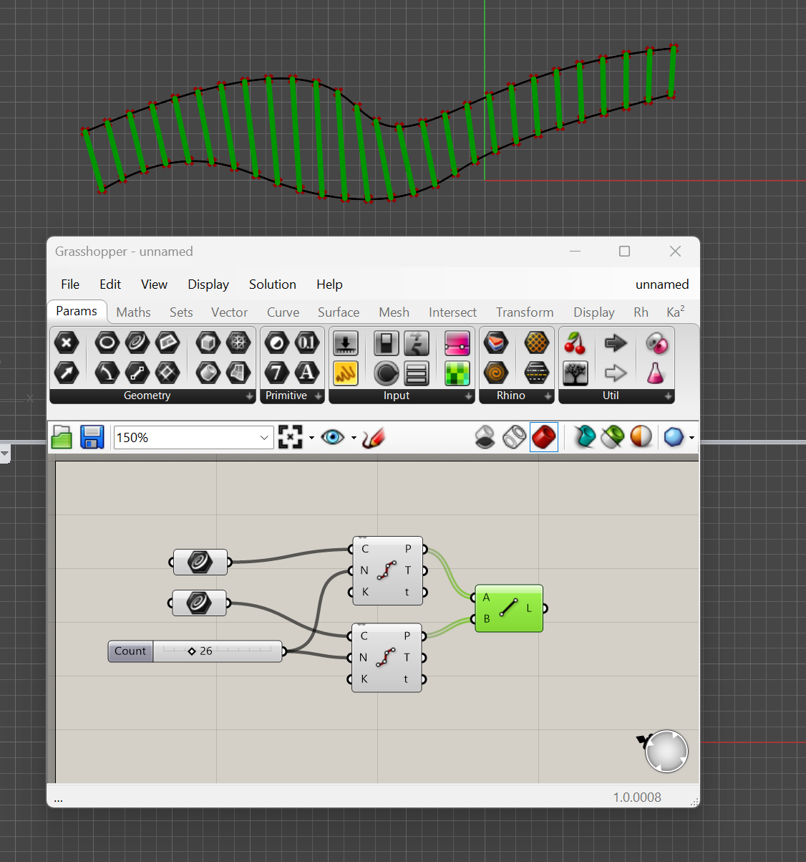
Task: Enable wireframe preview mode
Action: (x=514, y=437)
